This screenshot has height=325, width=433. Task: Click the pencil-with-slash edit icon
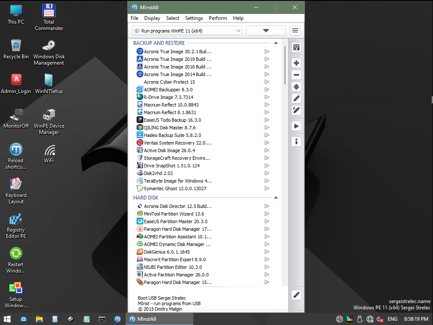click(296, 110)
